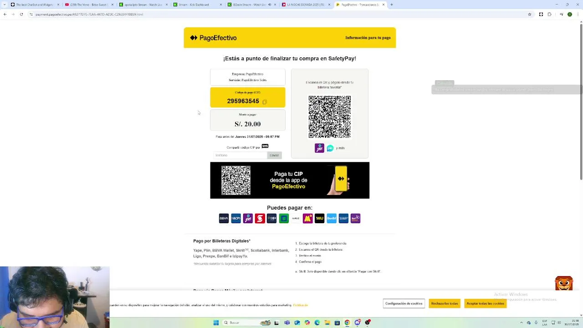Open the lion chat mascot widget
This screenshot has height=328, width=583.
[564, 283]
